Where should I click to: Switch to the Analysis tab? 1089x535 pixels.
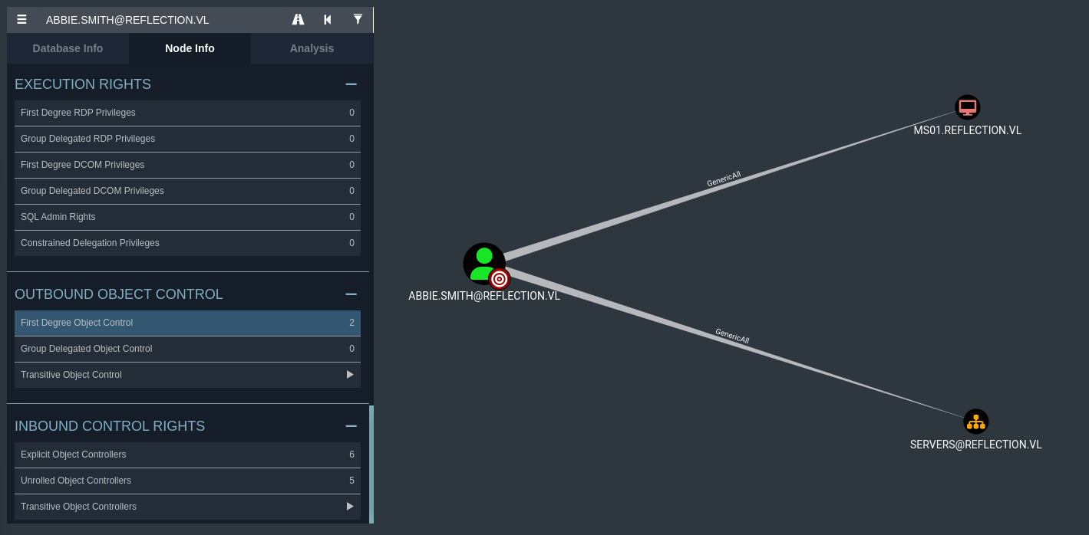pos(312,48)
